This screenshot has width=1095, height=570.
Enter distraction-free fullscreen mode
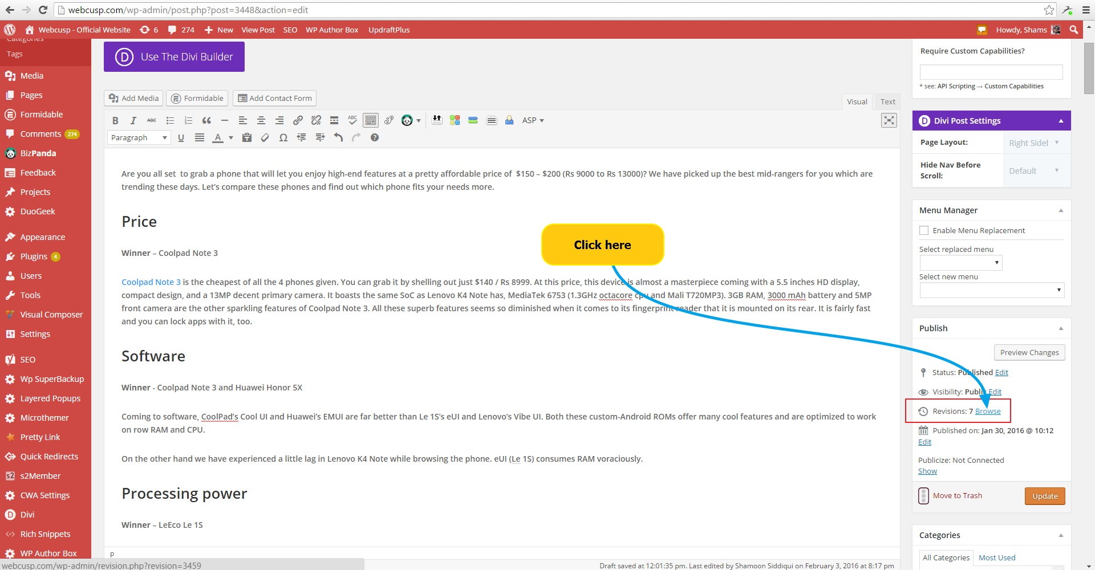pyautogui.click(x=889, y=120)
